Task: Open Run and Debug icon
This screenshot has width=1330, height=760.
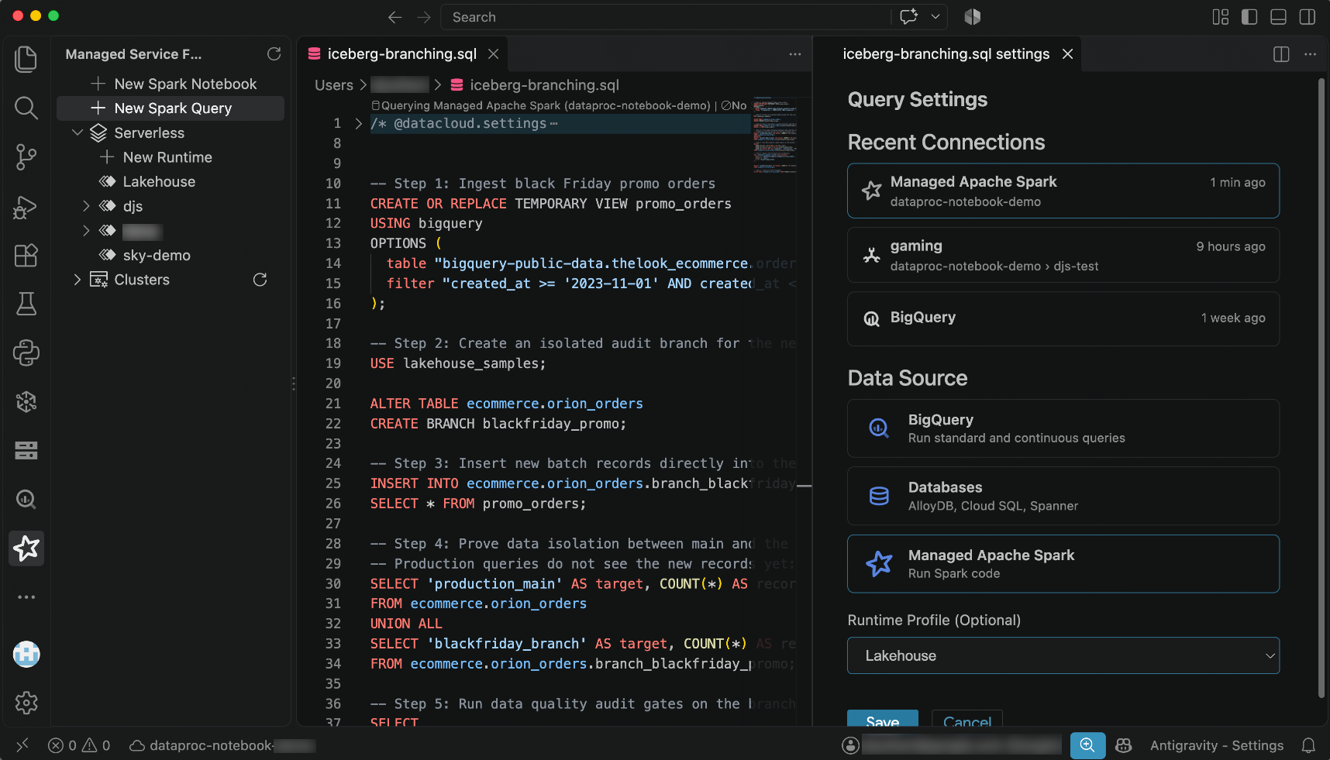Action: click(x=26, y=207)
